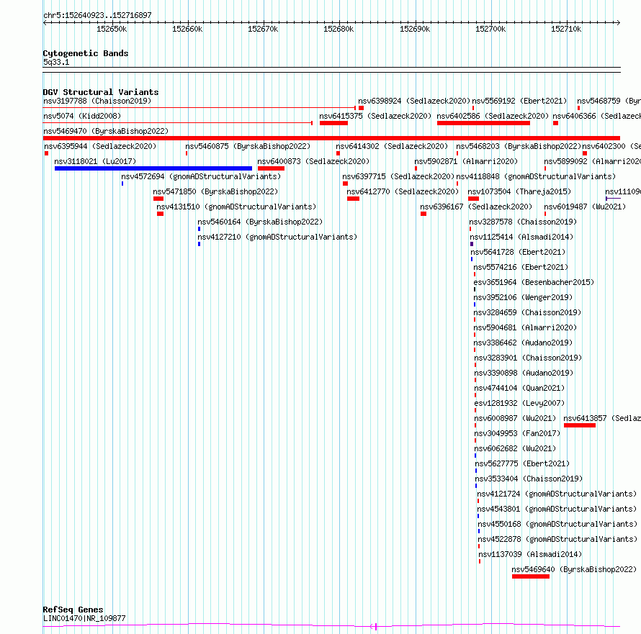641x634 pixels.
Task: Click the 5q33.1 cytogenetic band label
Action: coord(56,62)
